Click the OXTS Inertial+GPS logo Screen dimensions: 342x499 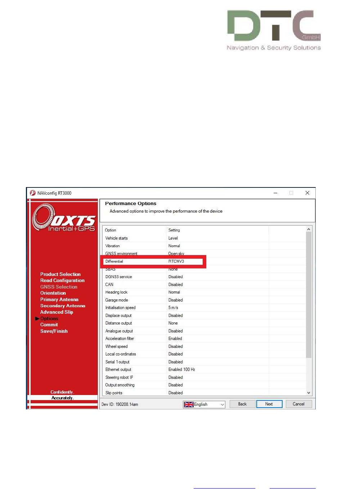64,218
